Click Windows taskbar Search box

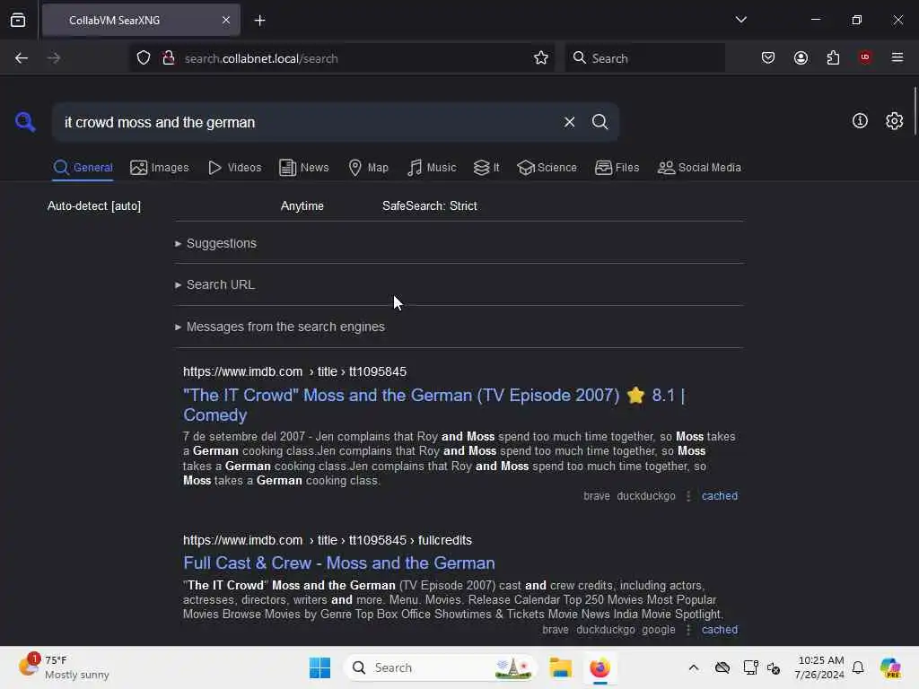441,667
